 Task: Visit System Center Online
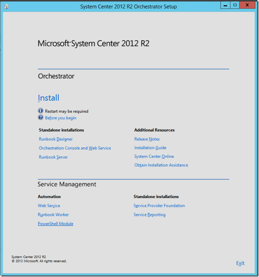154,157
